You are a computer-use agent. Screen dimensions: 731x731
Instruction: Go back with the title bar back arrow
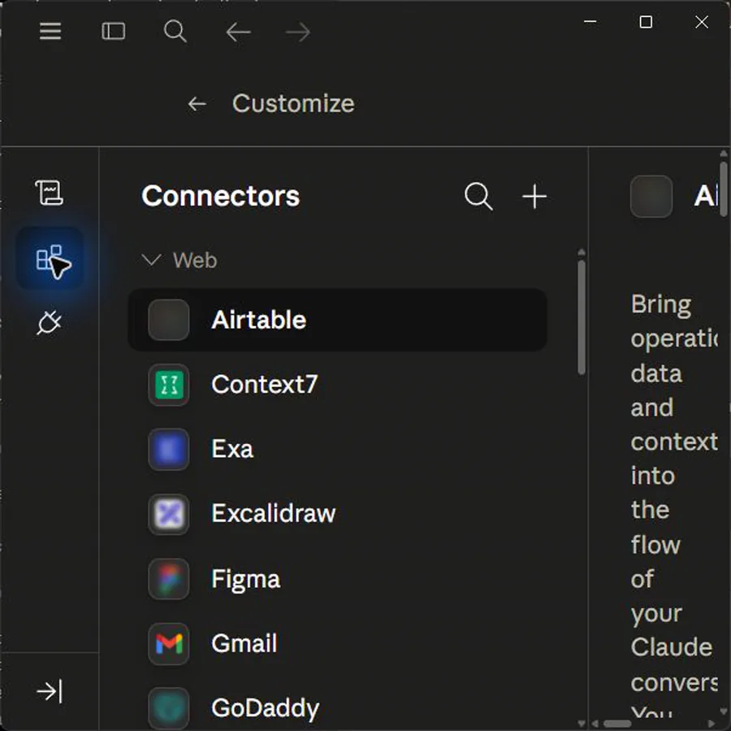click(238, 33)
